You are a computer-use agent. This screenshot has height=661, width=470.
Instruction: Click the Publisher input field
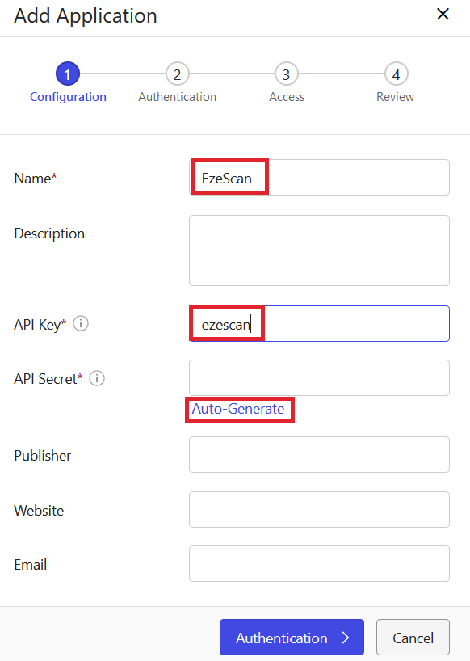[319, 454]
